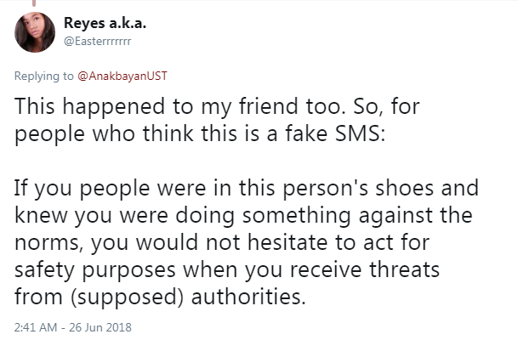Click the final word "authorities."
Viewport: 518px width, 340px height.
pyautogui.click(x=248, y=297)
